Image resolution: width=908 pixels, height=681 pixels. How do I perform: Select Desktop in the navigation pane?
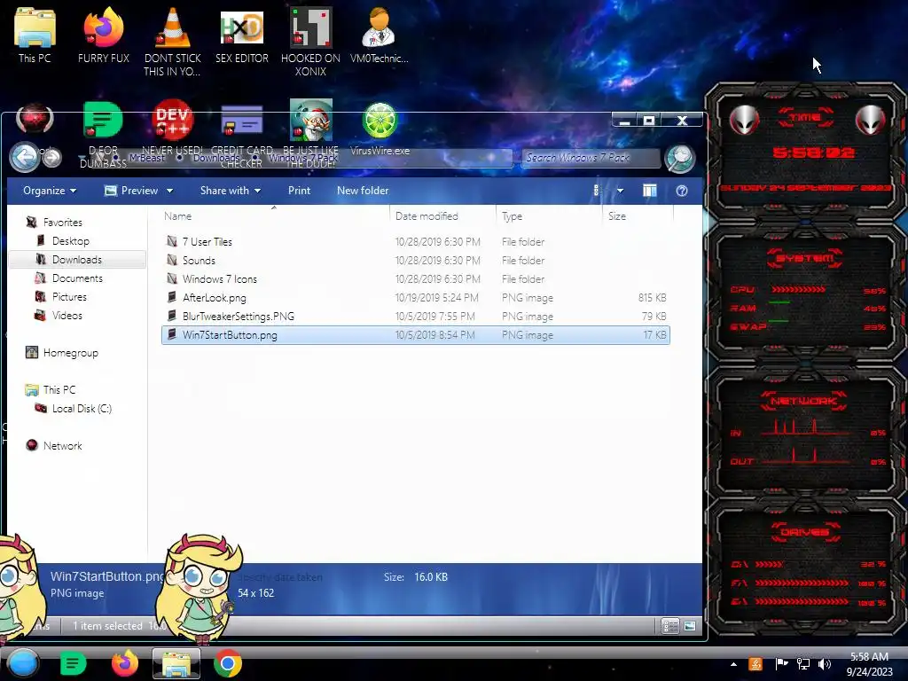(71, 241)
